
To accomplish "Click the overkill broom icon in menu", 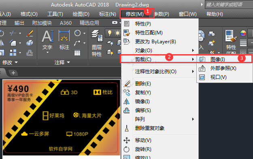I will coord(127,128).
